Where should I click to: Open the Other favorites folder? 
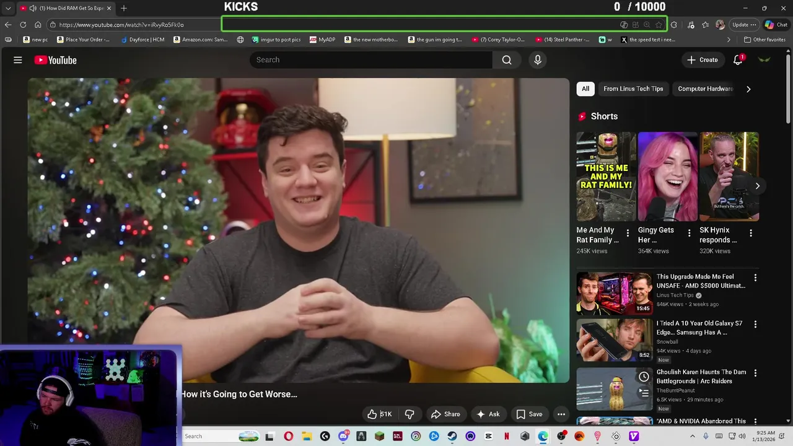tap(765, 40)
